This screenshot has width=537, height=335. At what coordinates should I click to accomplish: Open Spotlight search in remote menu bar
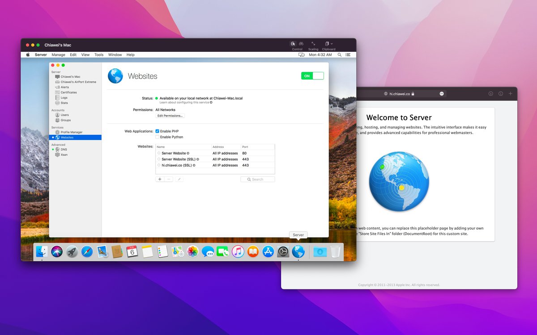[340, 54]
